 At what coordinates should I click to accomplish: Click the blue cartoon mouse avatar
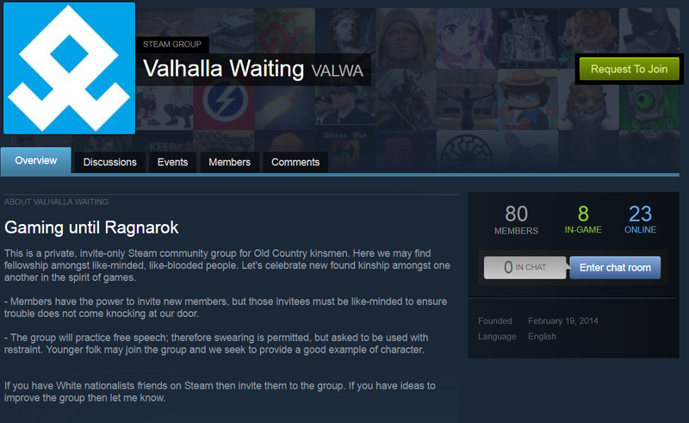tap(527, 151)
